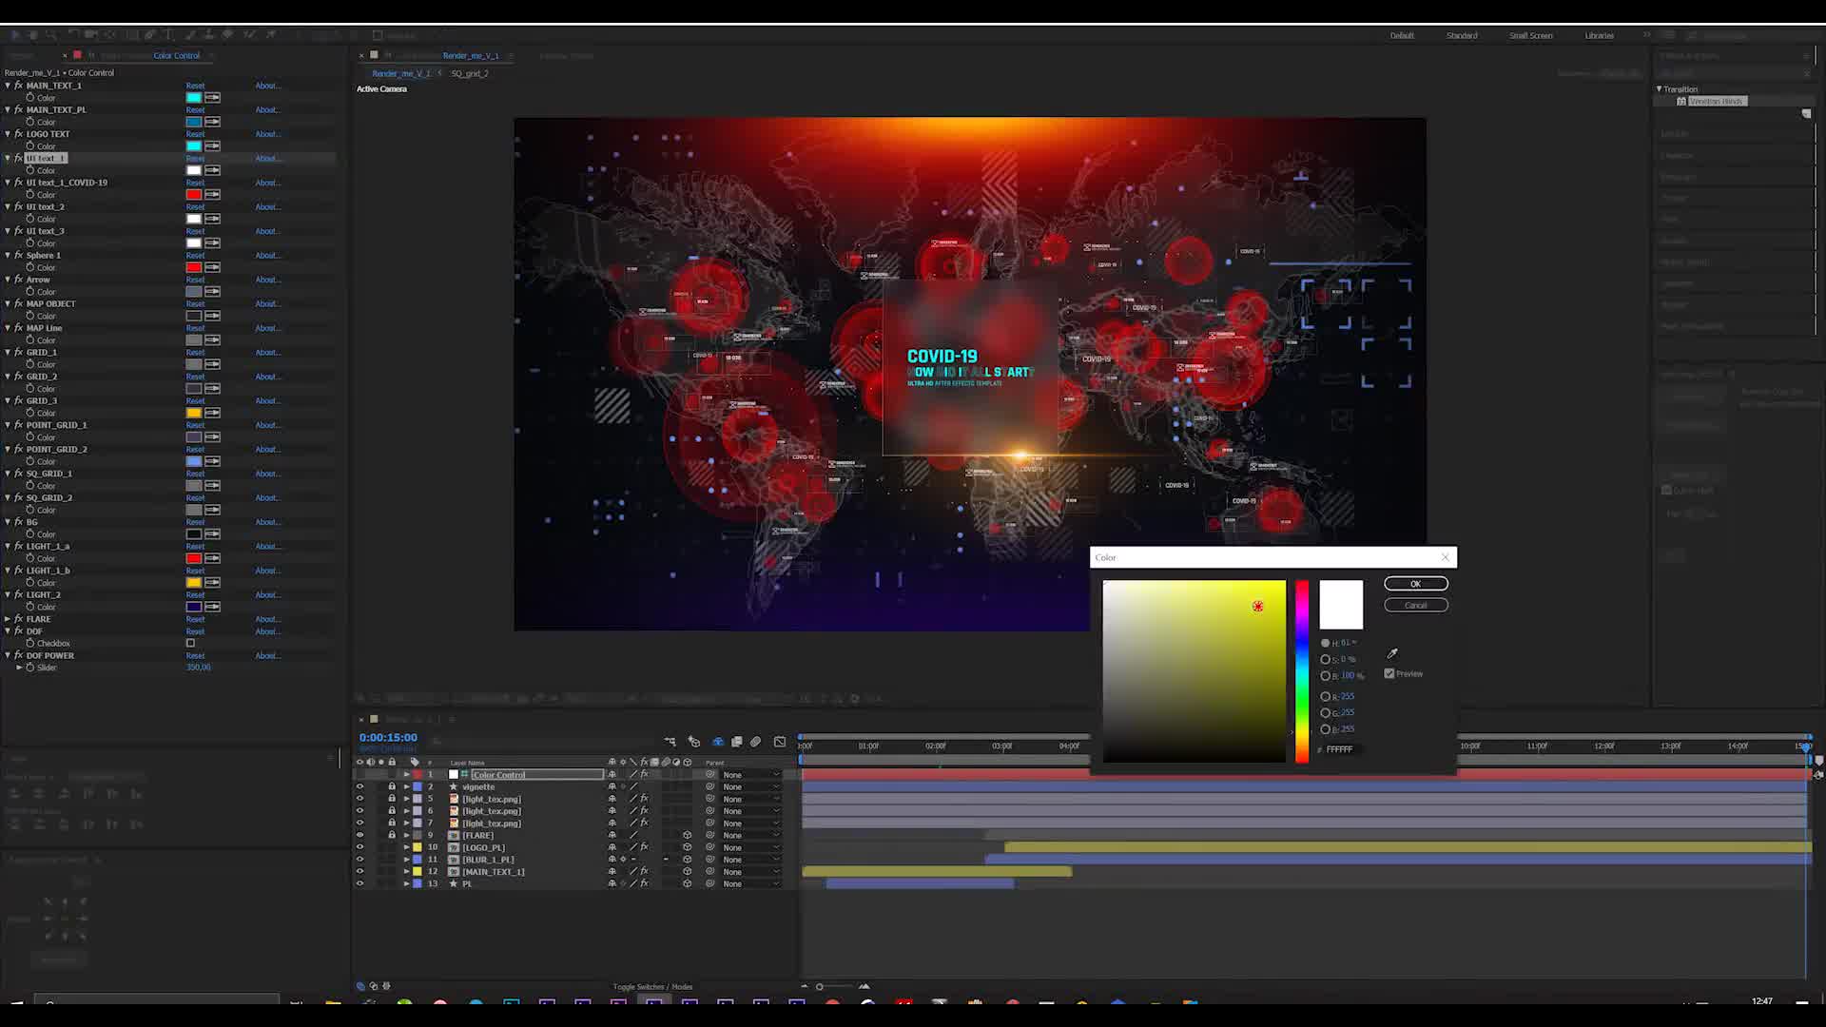1826x1027 pixels.
Task: Click the shy switch of the PL layer
Action: [x=612, y=883]
